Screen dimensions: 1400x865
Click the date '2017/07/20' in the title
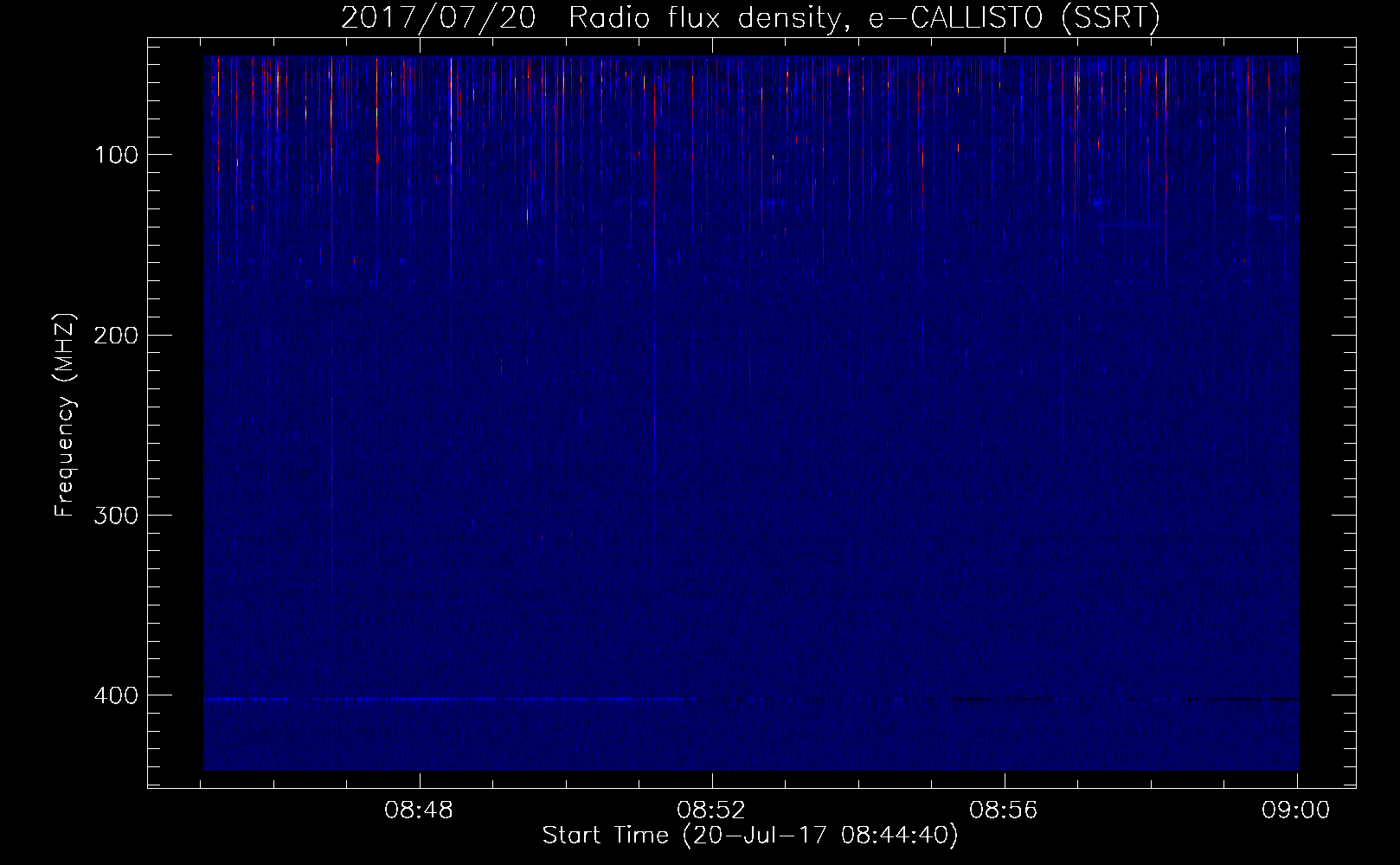pyautogui.click(x=439, y=17)
